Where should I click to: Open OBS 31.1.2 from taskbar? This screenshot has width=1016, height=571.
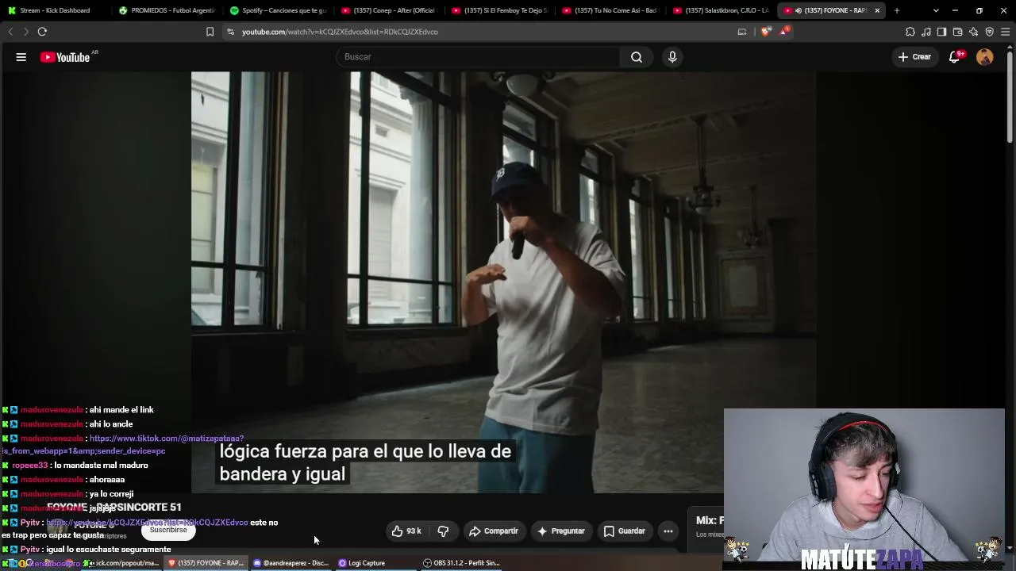click(x=461, y=563)
